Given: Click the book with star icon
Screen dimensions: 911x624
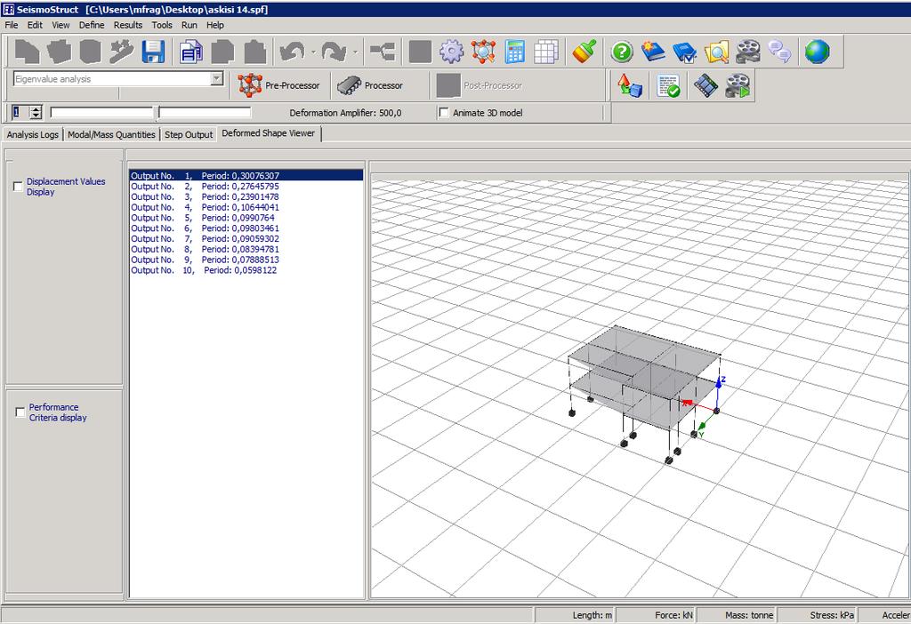Looking at the screenshot, I should pos(653,52).
